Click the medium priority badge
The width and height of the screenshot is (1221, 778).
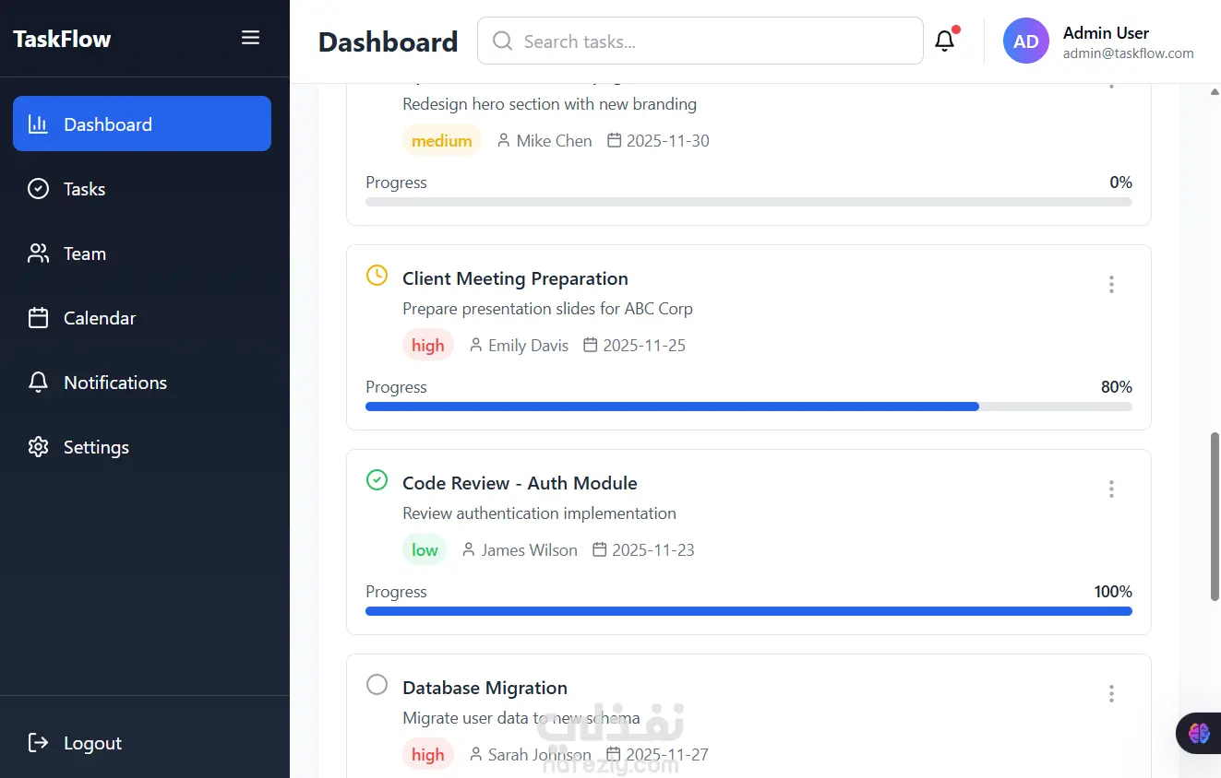pos(442,141)
